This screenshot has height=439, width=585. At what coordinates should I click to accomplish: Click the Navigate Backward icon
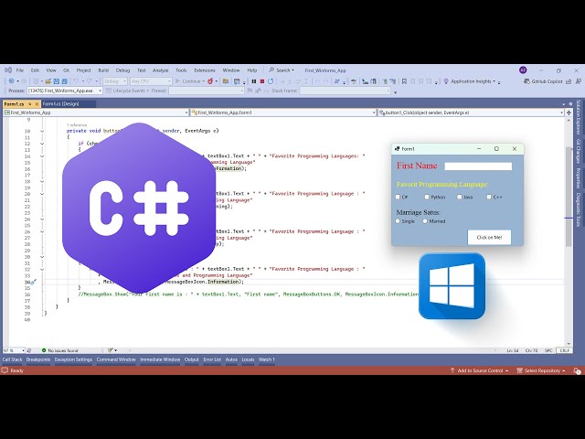(x=12, y=81)
